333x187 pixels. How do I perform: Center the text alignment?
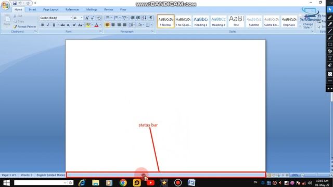(x=113, y=25)
